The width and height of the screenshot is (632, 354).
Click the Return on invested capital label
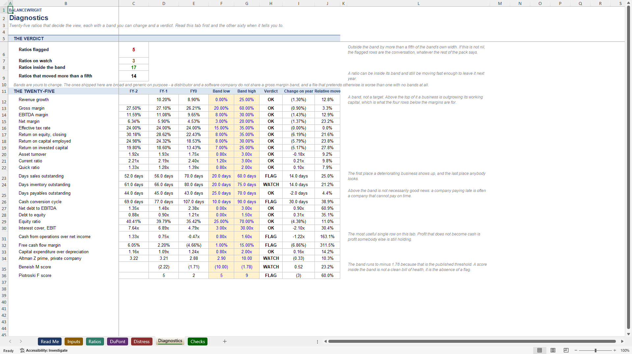[43, 148]
